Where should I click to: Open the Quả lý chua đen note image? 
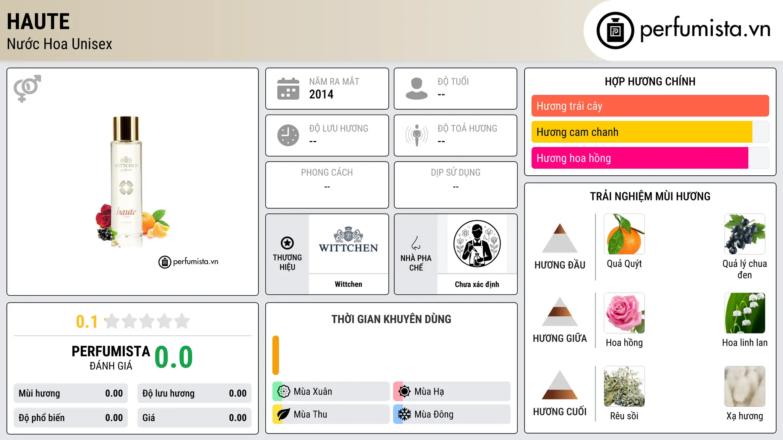pos(745,234)
